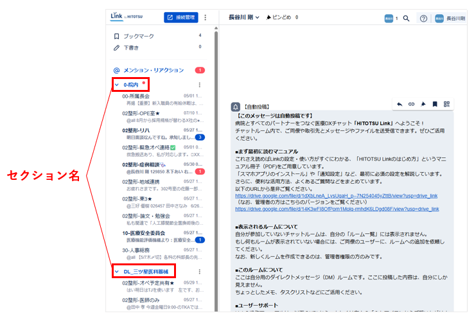Open the 長谷川 剛 room name dropdown
This screenshot has width=474, height=318.
click(244, 17)
